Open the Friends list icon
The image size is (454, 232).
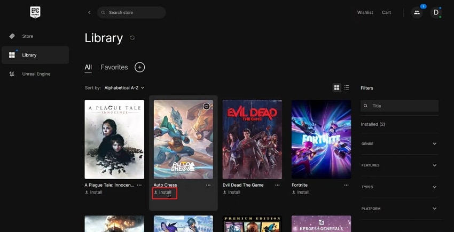(x=417, y=12)
